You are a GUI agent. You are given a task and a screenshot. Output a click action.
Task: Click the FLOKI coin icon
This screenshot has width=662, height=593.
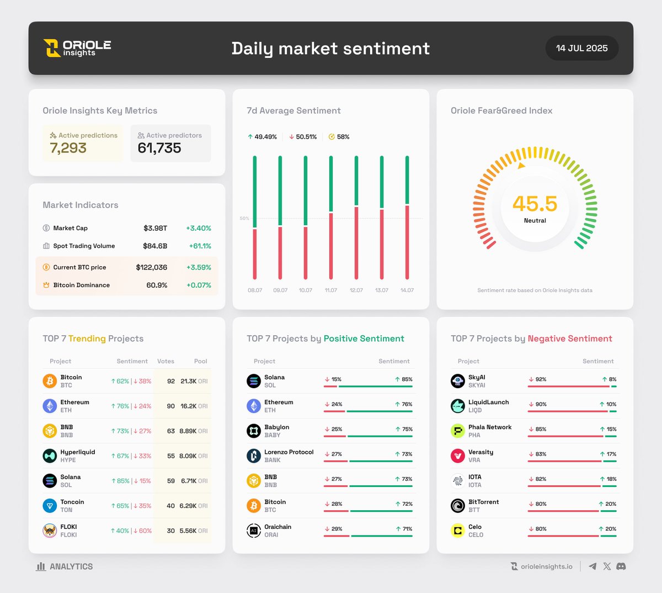click(x=50, y=531)
